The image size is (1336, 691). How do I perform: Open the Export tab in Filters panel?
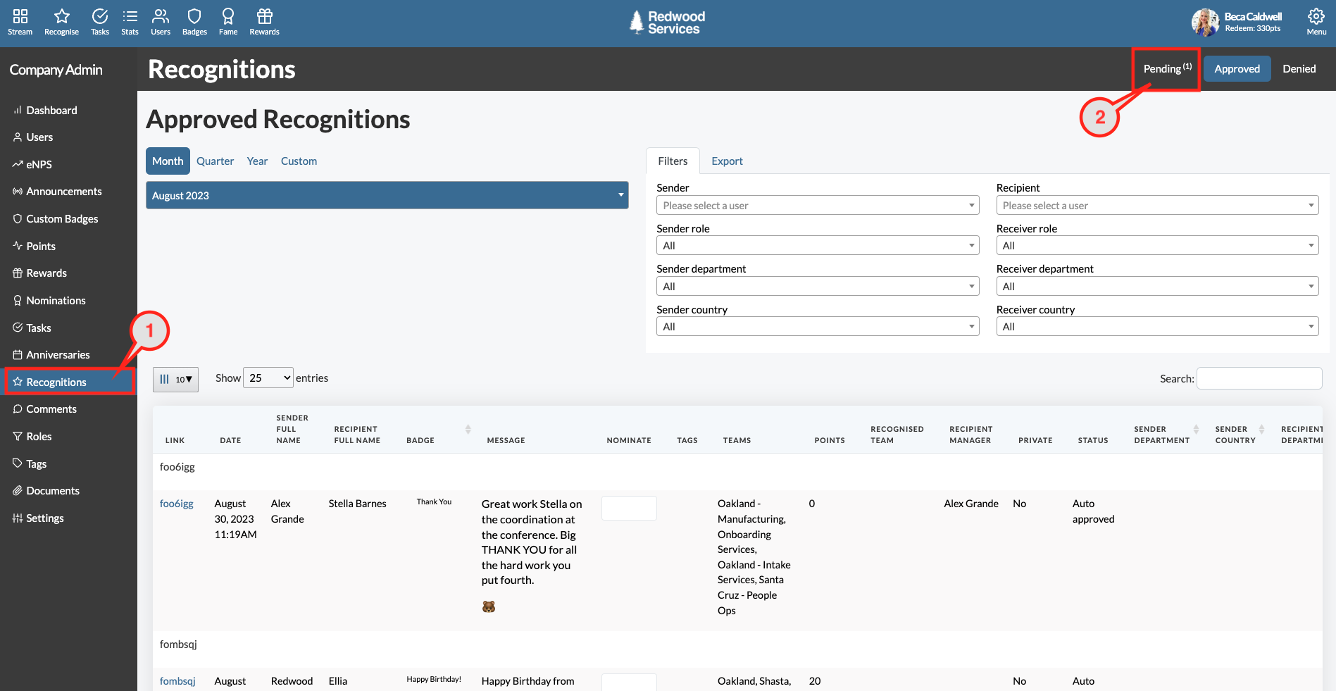[727, 161]
